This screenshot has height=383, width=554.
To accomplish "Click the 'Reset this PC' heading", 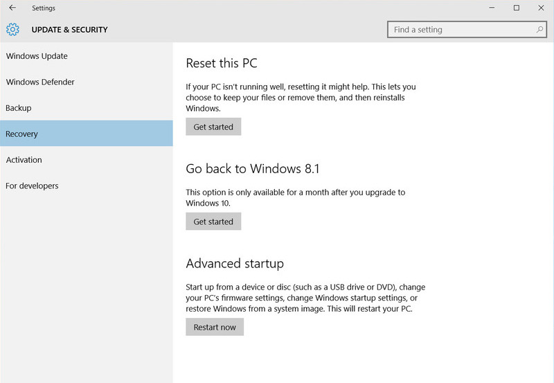I will (x=222, y=64).
